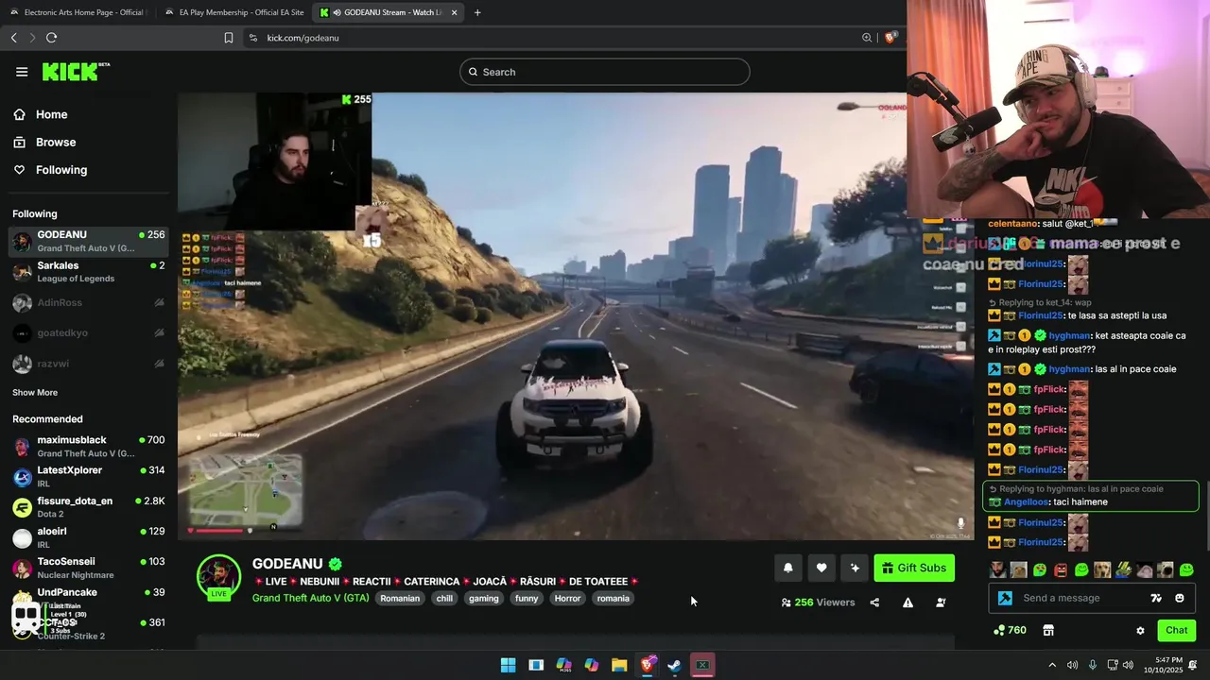Reload the page
The width and height of the screenshot is (1210, 680).
coord(51,38)
